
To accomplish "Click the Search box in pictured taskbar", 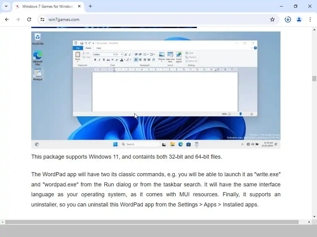I will pos(140,144).
